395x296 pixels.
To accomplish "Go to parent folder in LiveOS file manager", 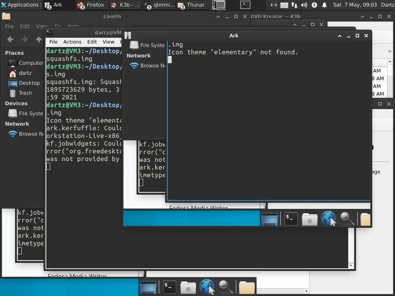I will click(x=39, y=39).
